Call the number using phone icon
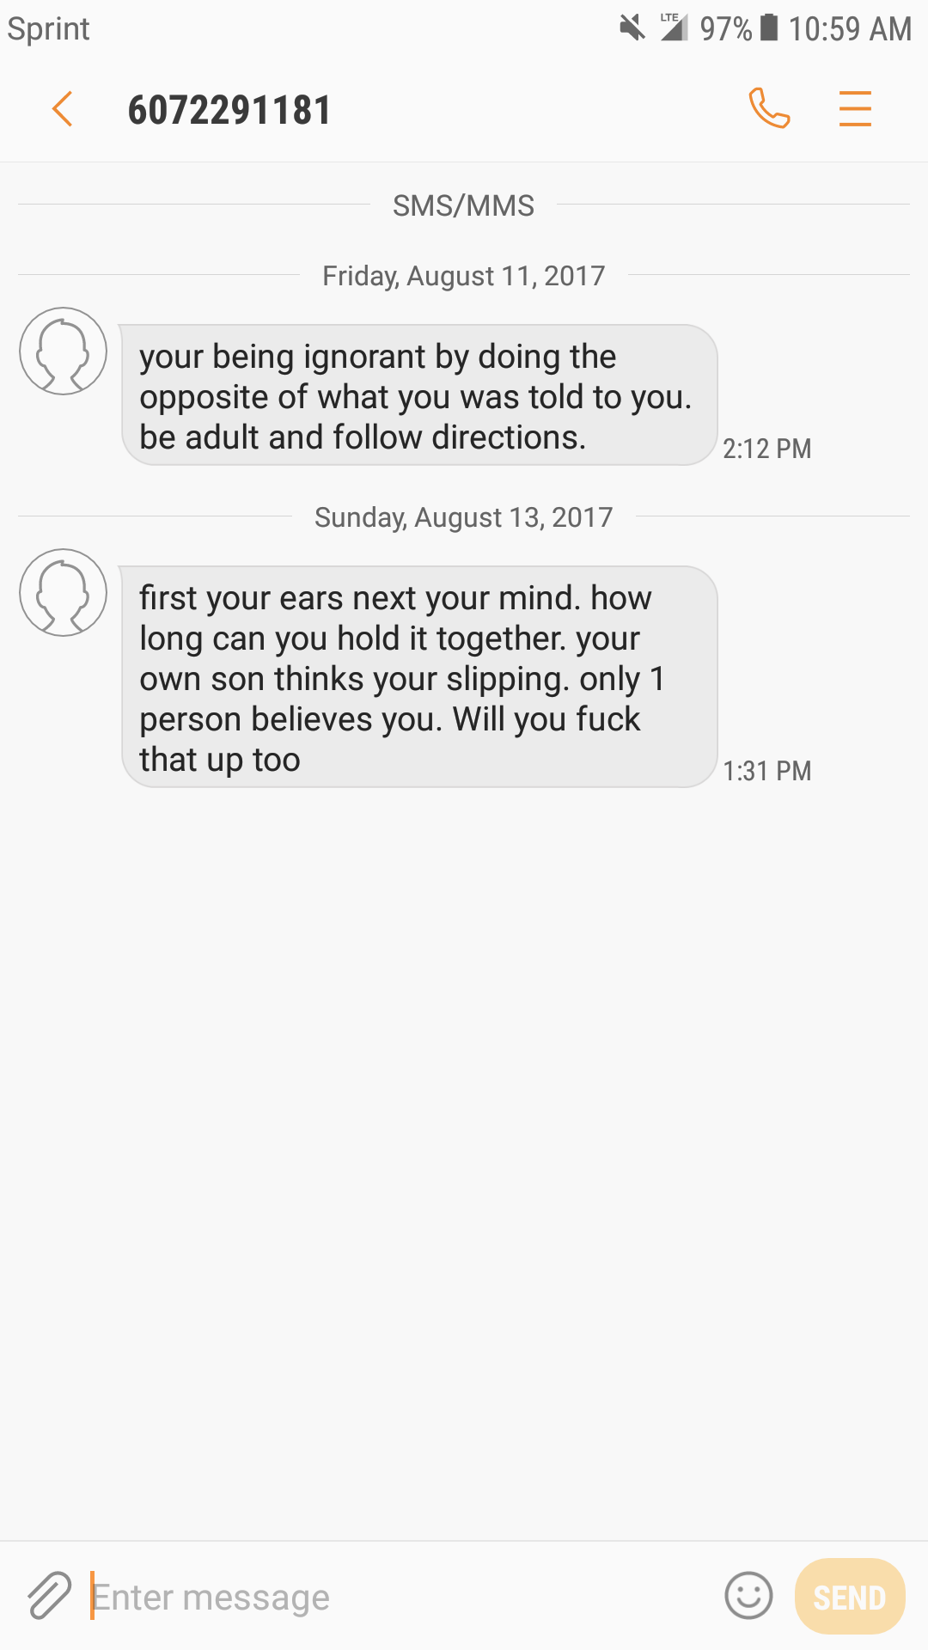The image size is (928, 1650). point(769,108)
